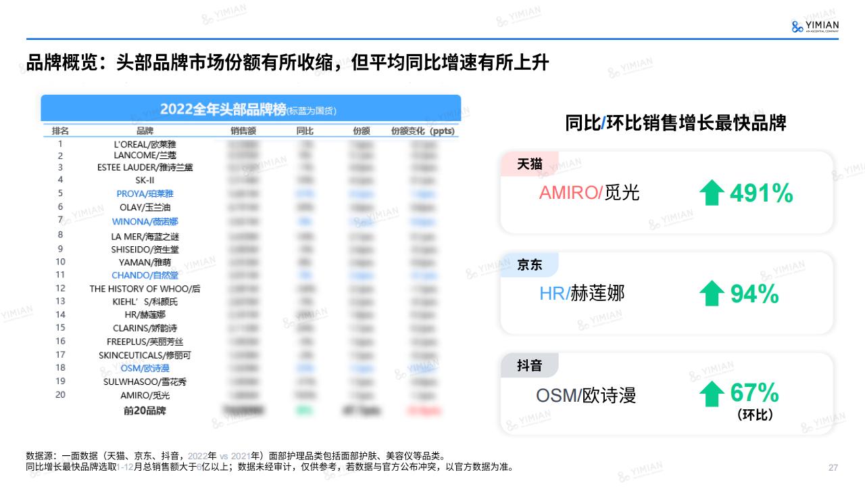Select the YAMAN/雅萌 row

pyautogui.click(x=250, y=262)
